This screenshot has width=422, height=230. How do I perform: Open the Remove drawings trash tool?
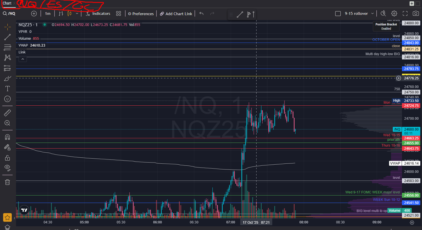[x=7, y=182]
